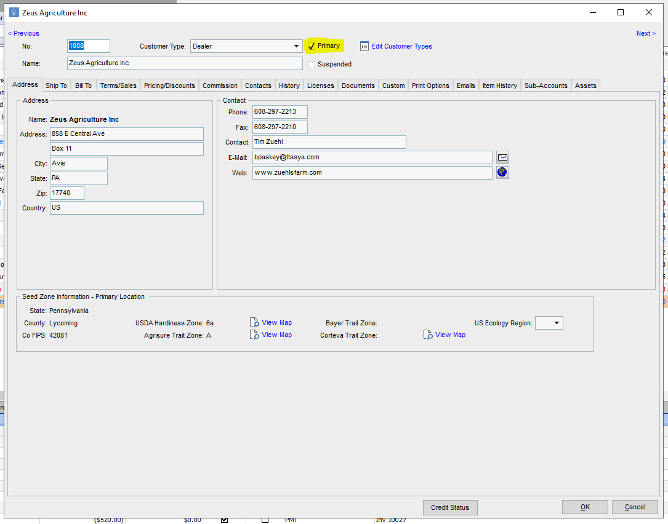This screenshot has height=524, width=668.
Task: Click the Agrisure Trait Zone map document icon
Action: point(254,335)
